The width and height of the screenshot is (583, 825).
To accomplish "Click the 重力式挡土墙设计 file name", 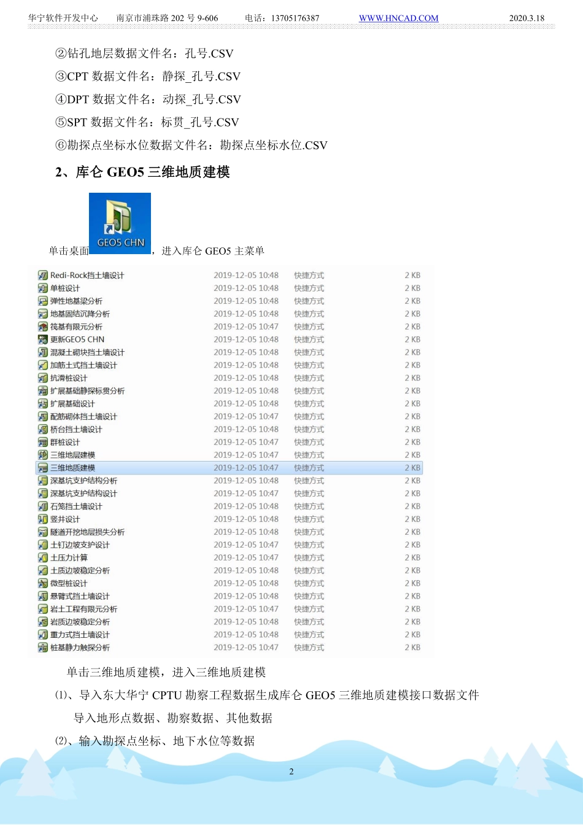I will pyautogui.click(x=80, y=635).
